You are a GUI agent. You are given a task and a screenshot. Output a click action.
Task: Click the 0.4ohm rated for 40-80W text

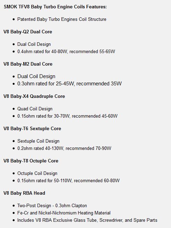point(66,51)
